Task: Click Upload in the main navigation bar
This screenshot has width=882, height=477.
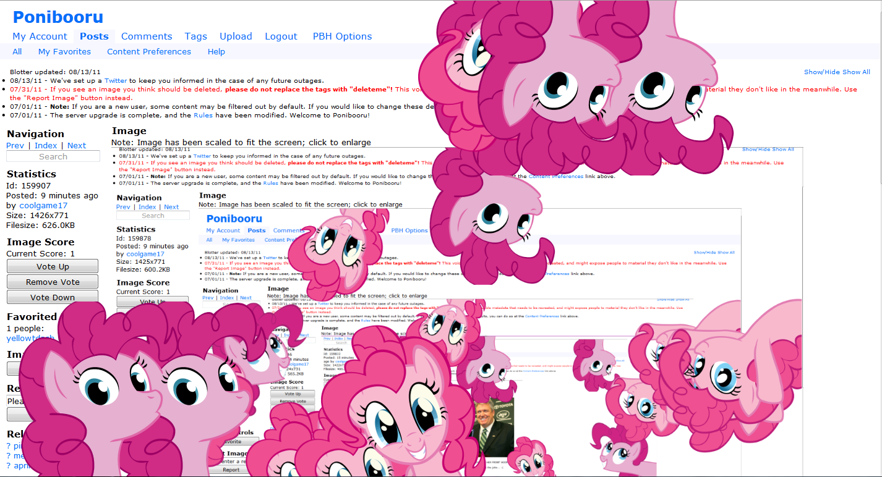Action: click(236, 36)
